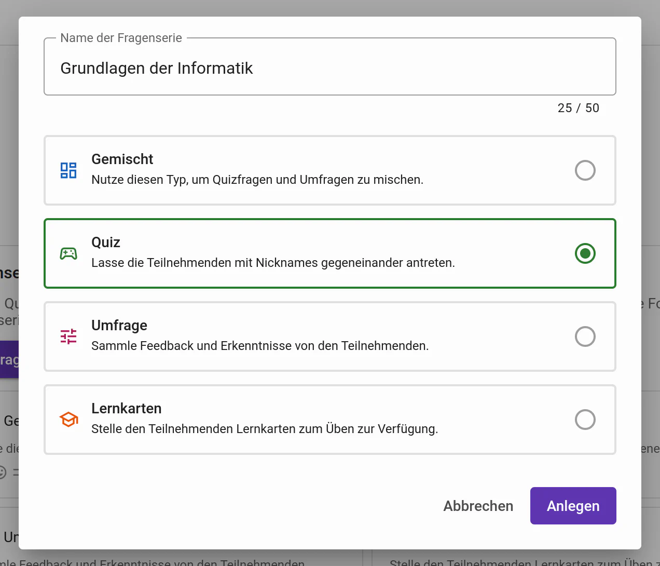Click the 'Lasse die Teilnehmenden' description text
The width and height of the screenshot is (660, 566).
[x=273, y=263]
